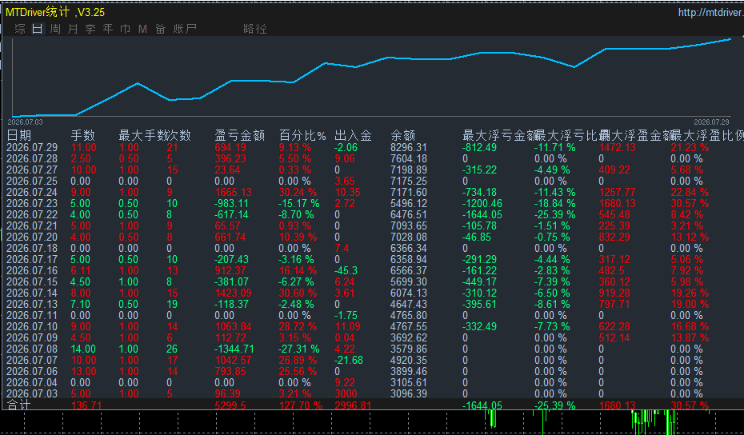This screenshot has height=435, width=744.
Task: Click the 合计 totals label
Action: coord(19,405)
